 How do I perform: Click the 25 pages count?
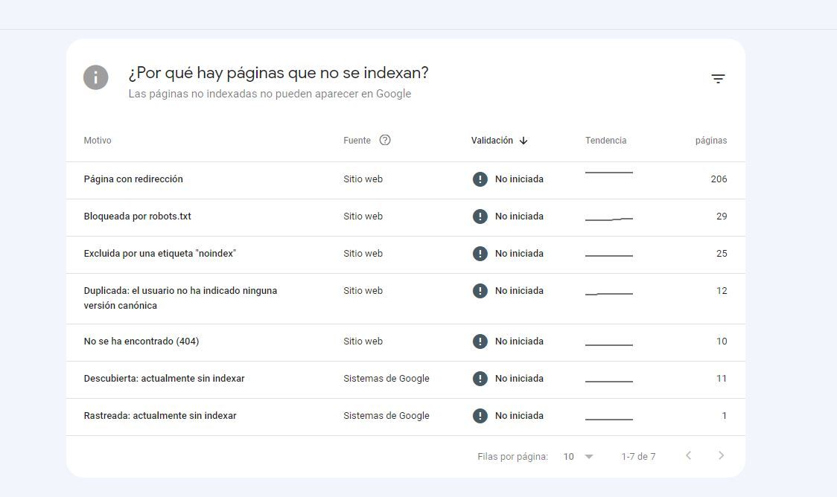tap(722, 254)
